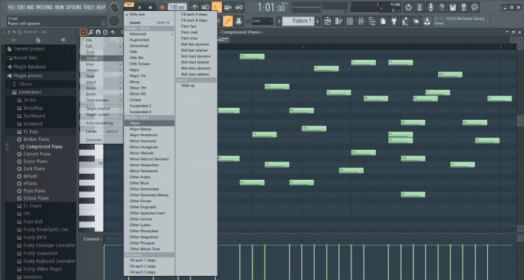Screen dimensions: 524x280
Task: Click the orange record button
Action: pos(162,7)
